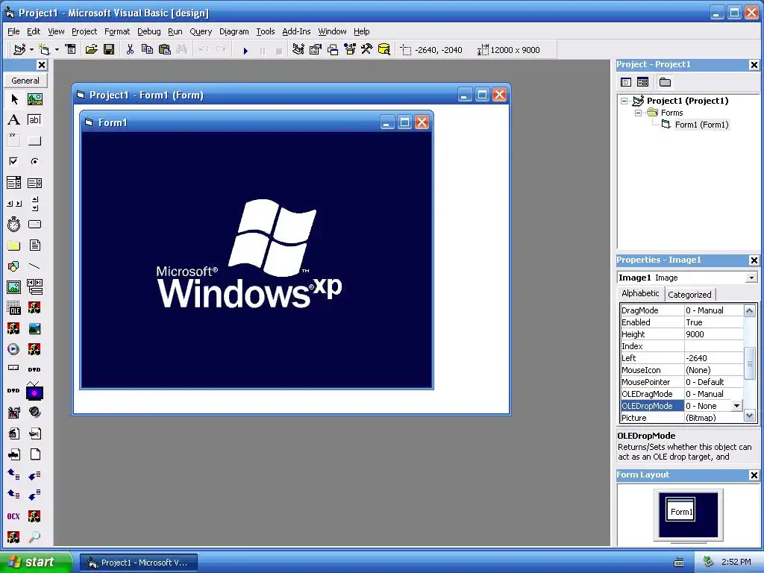The image size is (764, 573).
Task: Open the Query menu
Action: pos(201,31)
